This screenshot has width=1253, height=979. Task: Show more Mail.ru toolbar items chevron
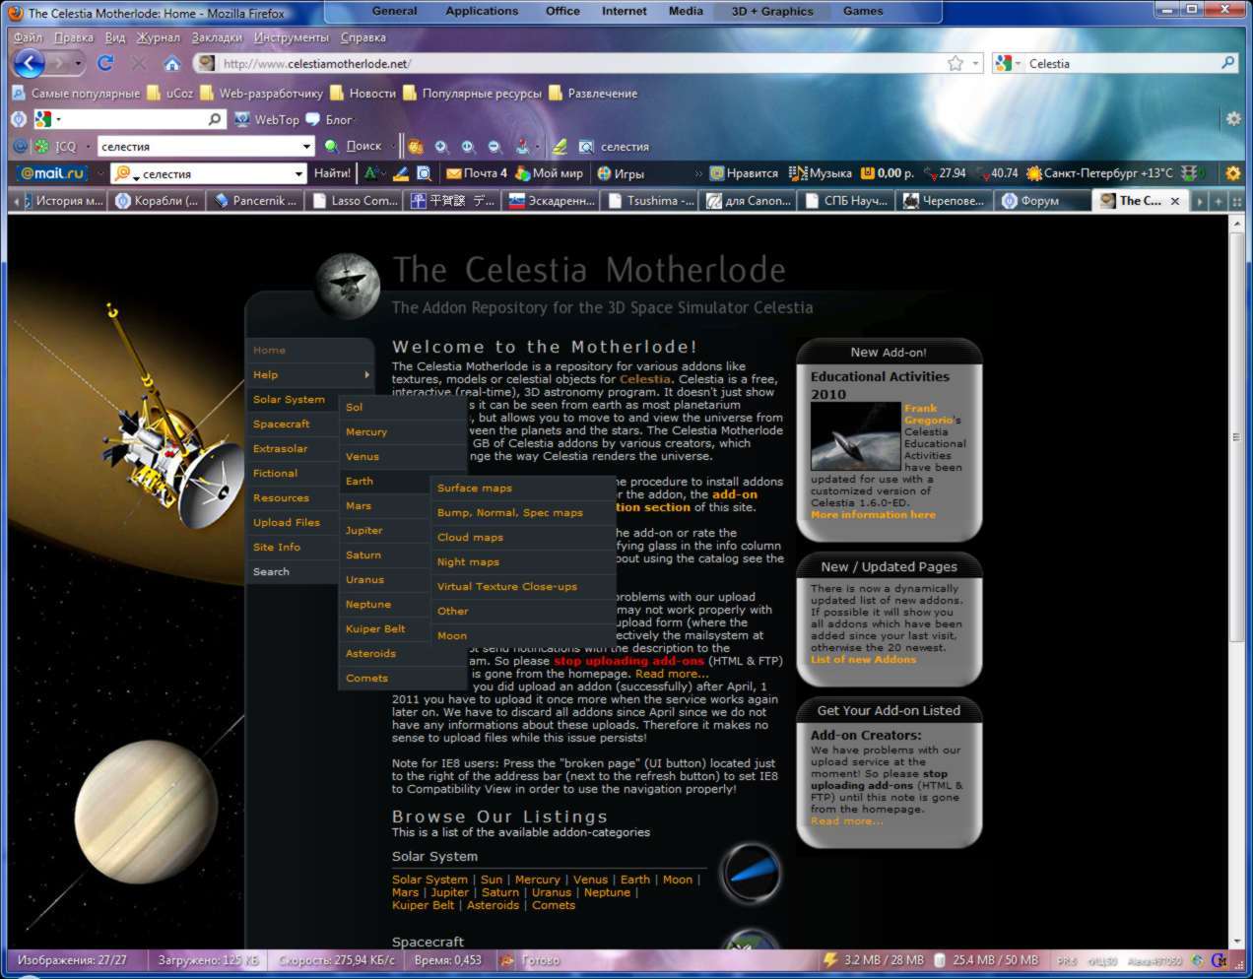pos(698,173)
